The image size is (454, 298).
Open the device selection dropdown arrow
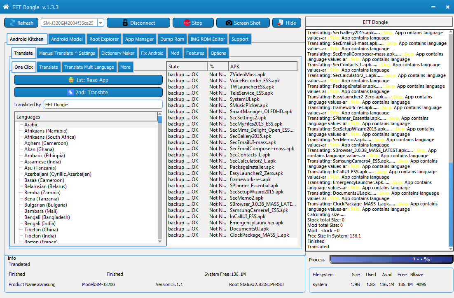(101, 23)
